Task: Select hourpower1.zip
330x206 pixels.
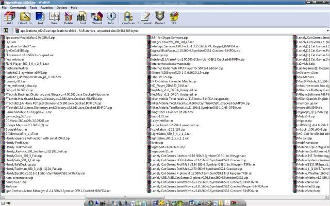Action: (16, 182)
